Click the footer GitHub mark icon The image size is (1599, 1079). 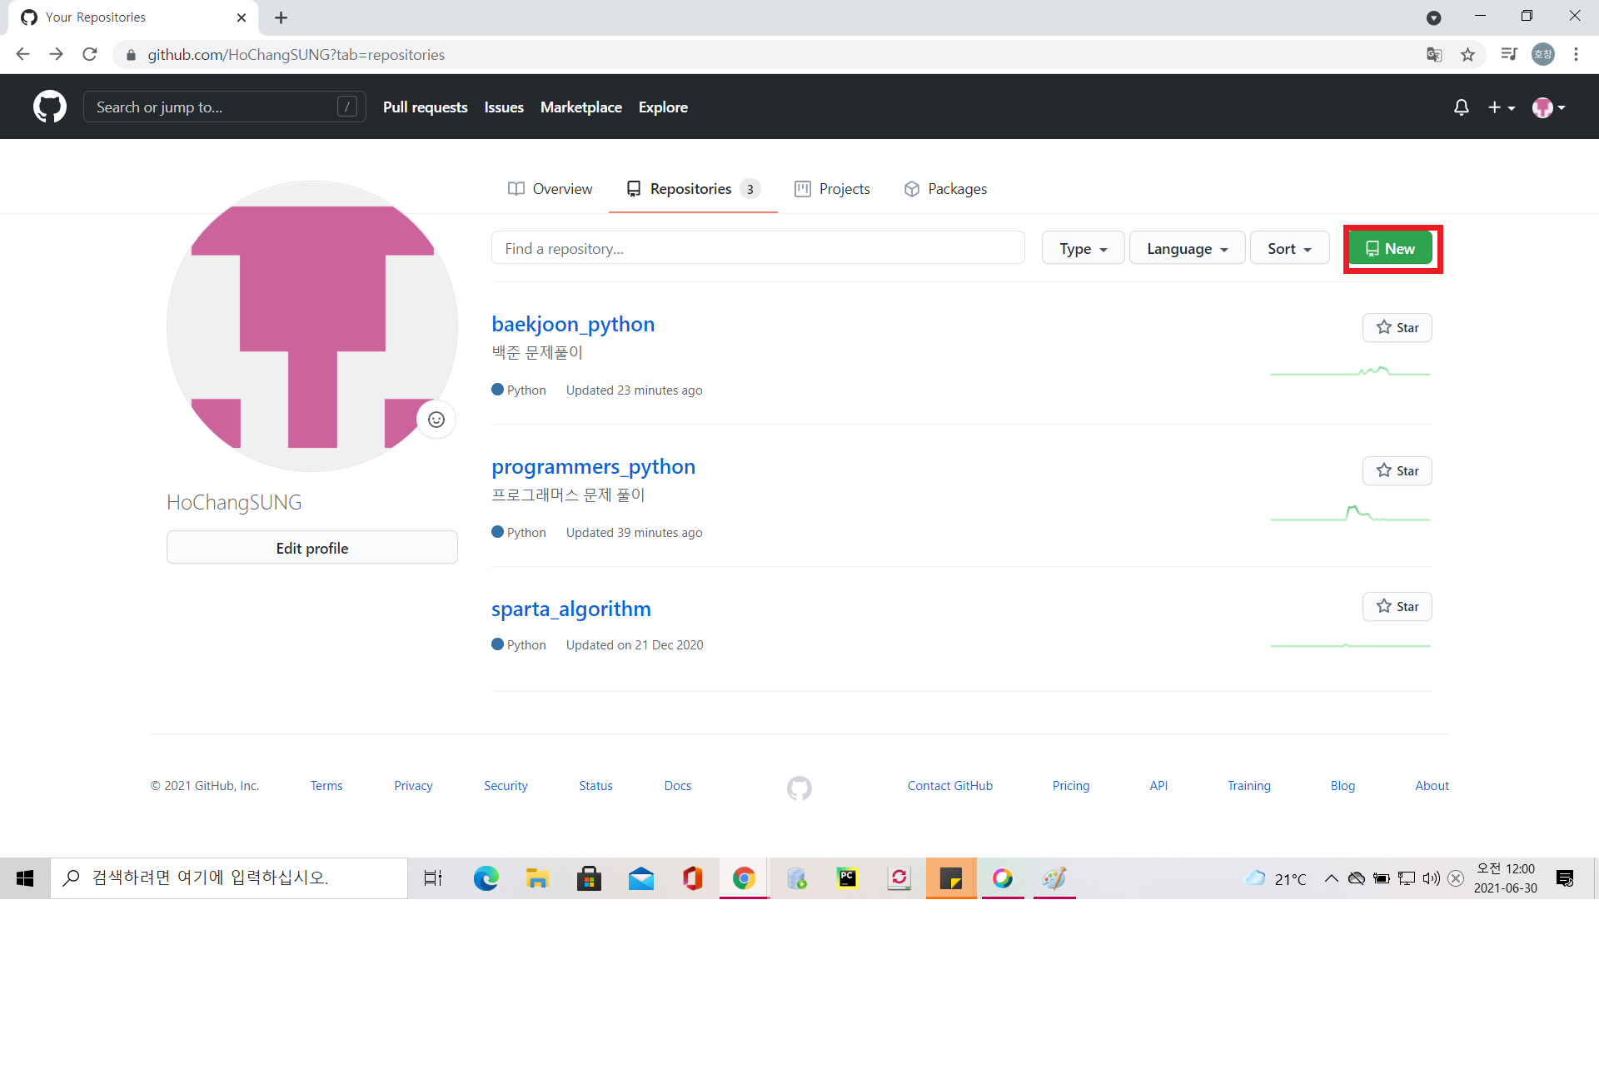click(x=799, y=788)
